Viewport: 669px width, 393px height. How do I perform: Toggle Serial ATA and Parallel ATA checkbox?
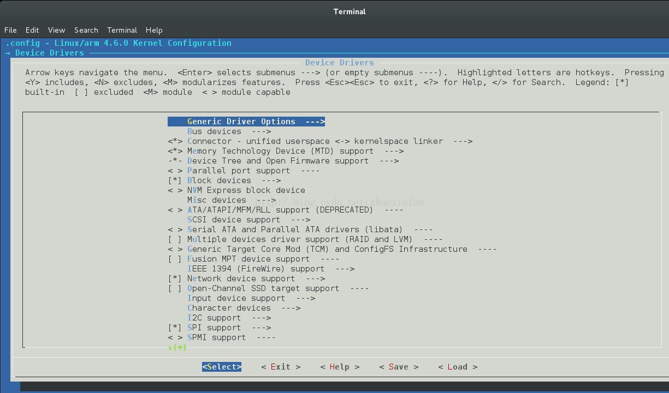pyautogui.click(x=175, y=229)
